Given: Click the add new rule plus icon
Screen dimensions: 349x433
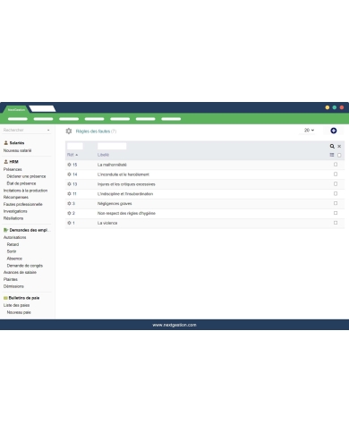Looking at the screenshot, I should point(334,131).
